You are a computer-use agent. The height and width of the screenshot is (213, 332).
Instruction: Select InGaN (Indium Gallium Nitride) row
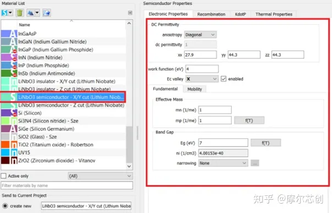coord(63,42)
